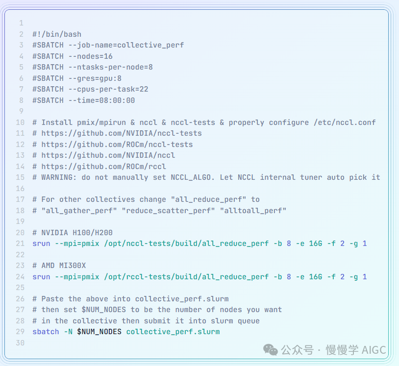The width and height of the screenshot is (399, 366).
Task: Click the --cpus-per-task=22 line
Action: point(90,89)
